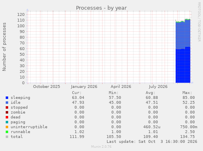Click the total legend color swatch
203x151 pixels.
click(7, 137)
